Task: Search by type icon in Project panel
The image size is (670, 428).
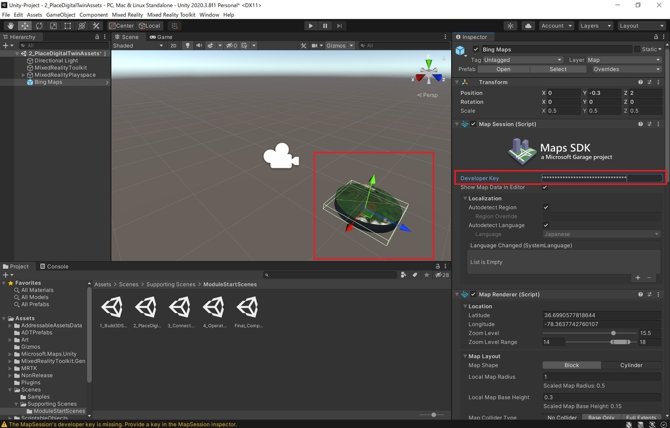Action: [404, 275]
